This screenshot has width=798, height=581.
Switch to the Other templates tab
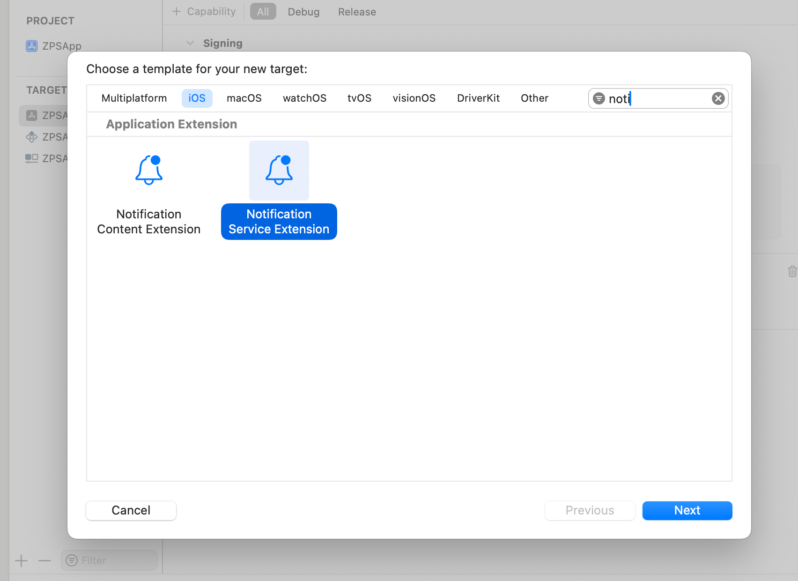pos(534,98)
